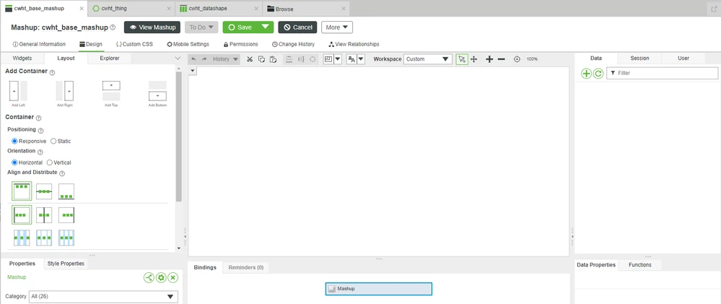Click the Add Top container icon

[111, 91]
